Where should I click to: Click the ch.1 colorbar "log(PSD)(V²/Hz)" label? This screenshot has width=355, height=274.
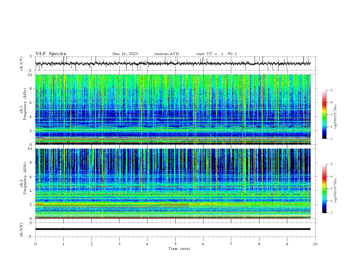pos(336,117)
